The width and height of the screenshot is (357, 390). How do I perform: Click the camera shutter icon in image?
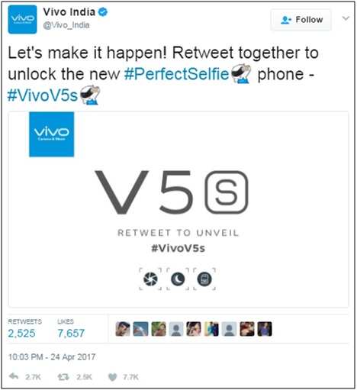click(150, 279)
